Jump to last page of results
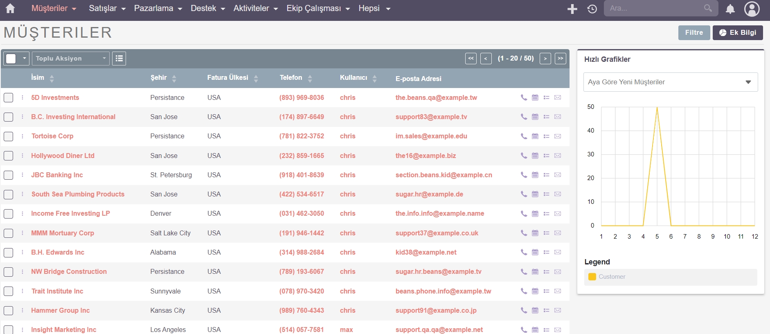 coord(561,59)
